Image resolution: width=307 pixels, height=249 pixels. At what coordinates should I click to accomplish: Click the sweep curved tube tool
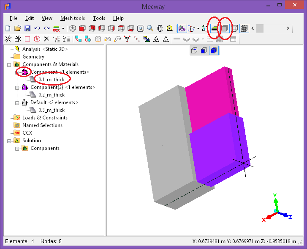coord(117,39)
